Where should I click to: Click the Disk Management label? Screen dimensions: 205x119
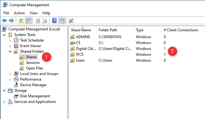coord(35,96)
